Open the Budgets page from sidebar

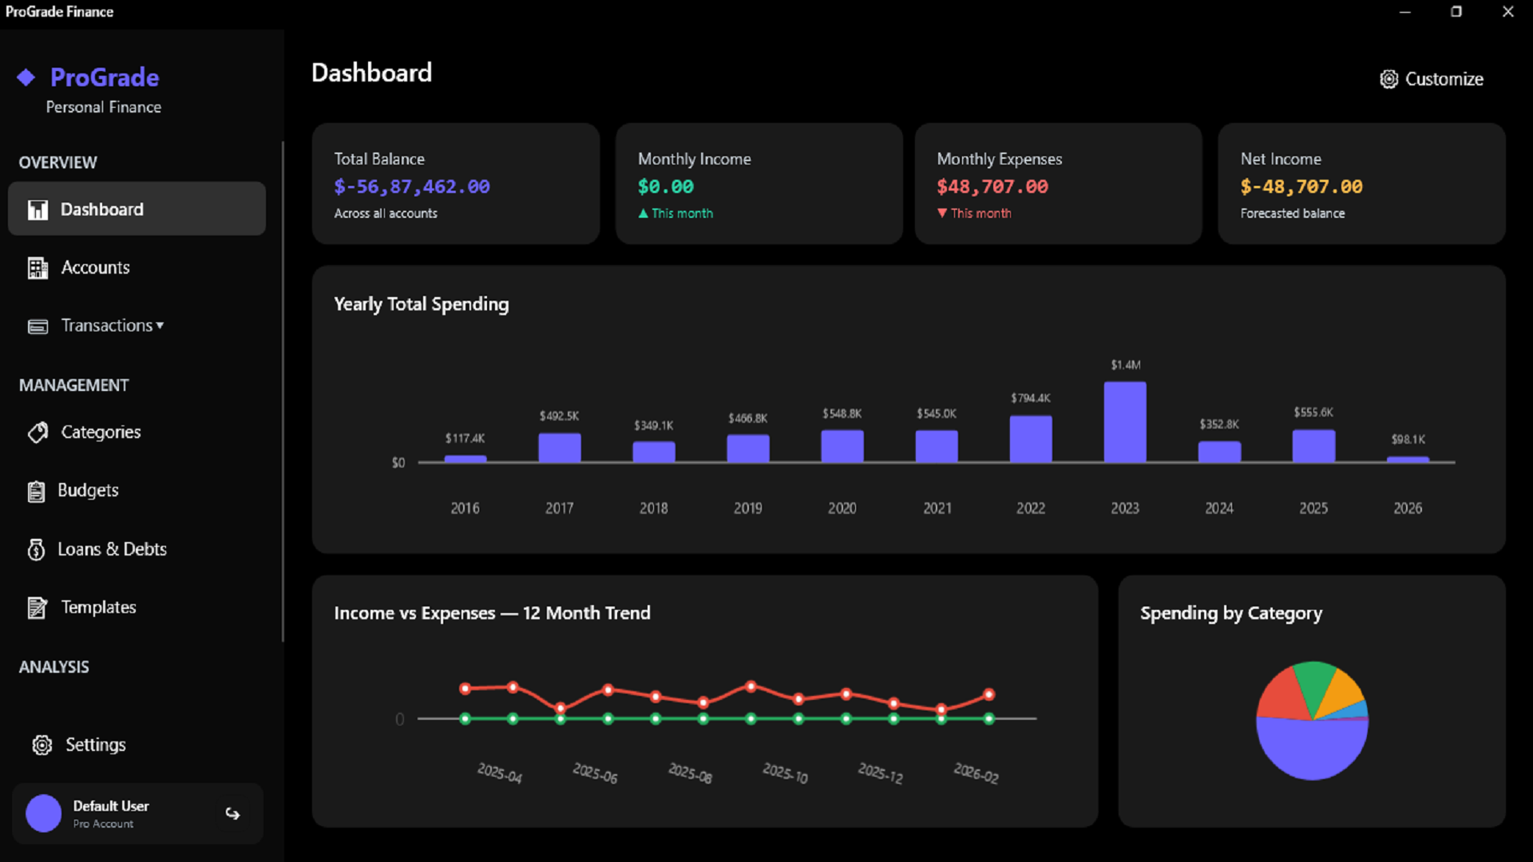click(x=88, y=490)
